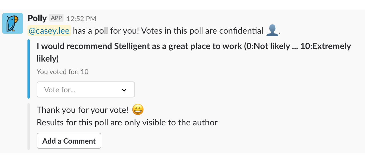Click 'Results for this poll' visibility notice
The height and width of the screenshot is (159, 365).
tap(127, 123)
